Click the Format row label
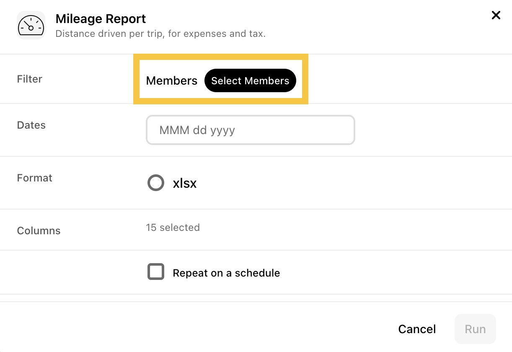Screen dimensions: 512x352 [x=35, y=178]
